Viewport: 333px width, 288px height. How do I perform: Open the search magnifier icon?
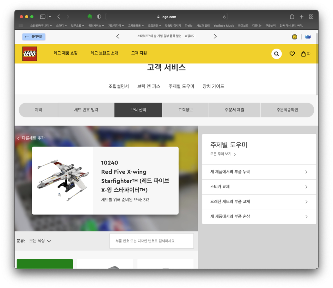tap(276, 54)
